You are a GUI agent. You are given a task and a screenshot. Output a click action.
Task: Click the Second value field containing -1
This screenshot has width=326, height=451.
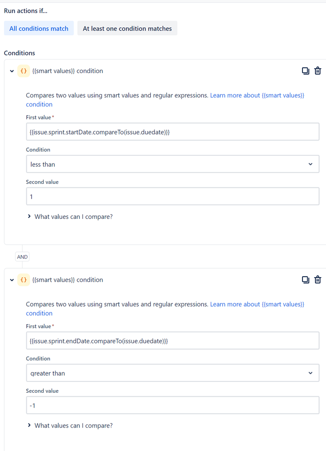point(172,405)
